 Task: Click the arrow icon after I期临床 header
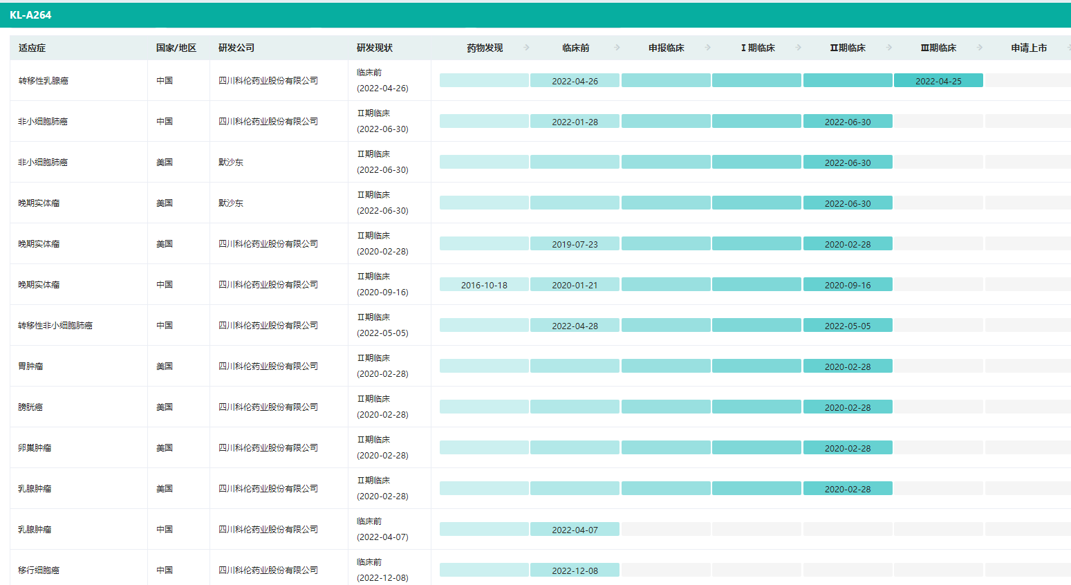click(799, 48)
